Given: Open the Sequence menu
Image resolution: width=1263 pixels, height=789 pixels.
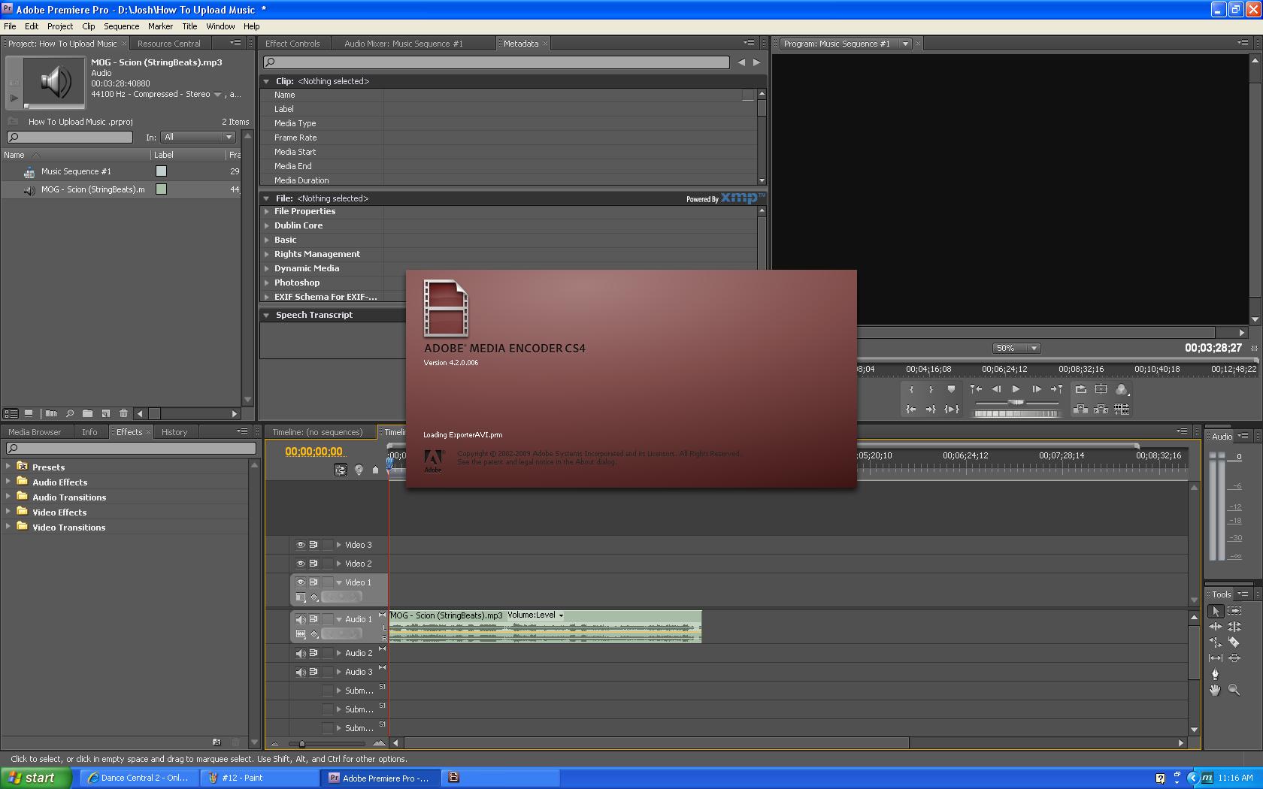Looking at the screenshot, I should tap(121, 26).
